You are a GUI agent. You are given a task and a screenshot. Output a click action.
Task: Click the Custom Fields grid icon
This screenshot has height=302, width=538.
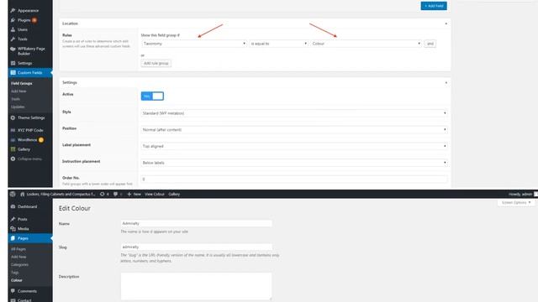point(13,73)
